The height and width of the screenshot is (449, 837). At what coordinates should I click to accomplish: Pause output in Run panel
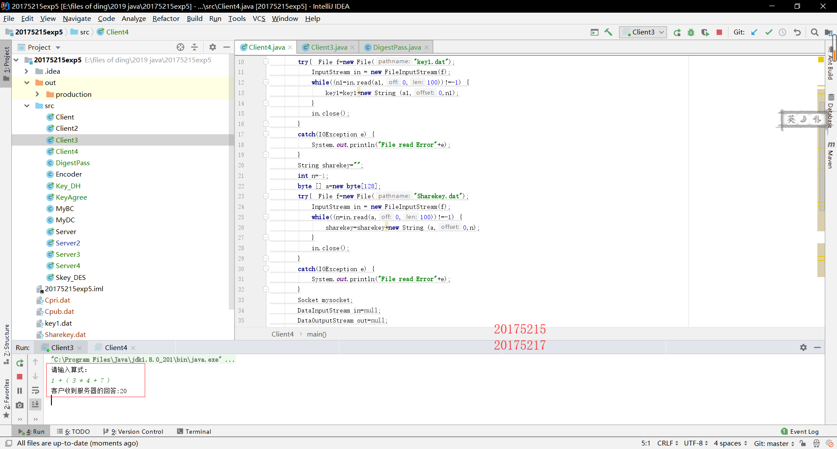(x=20, y=391)
